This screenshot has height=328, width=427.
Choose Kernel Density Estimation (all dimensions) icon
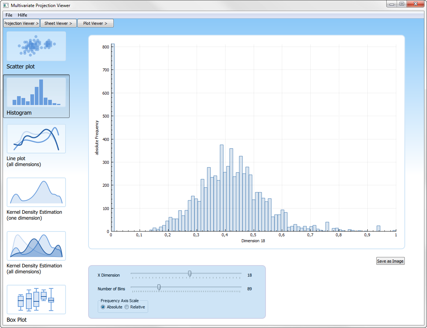coord(36,246)
